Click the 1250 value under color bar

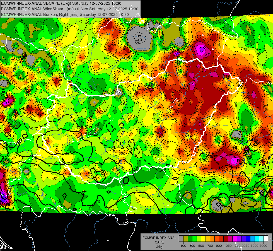tap(228, 246)
